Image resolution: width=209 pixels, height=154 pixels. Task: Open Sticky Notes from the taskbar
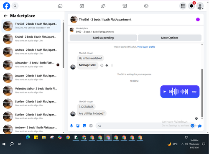[x=36, y=138]
